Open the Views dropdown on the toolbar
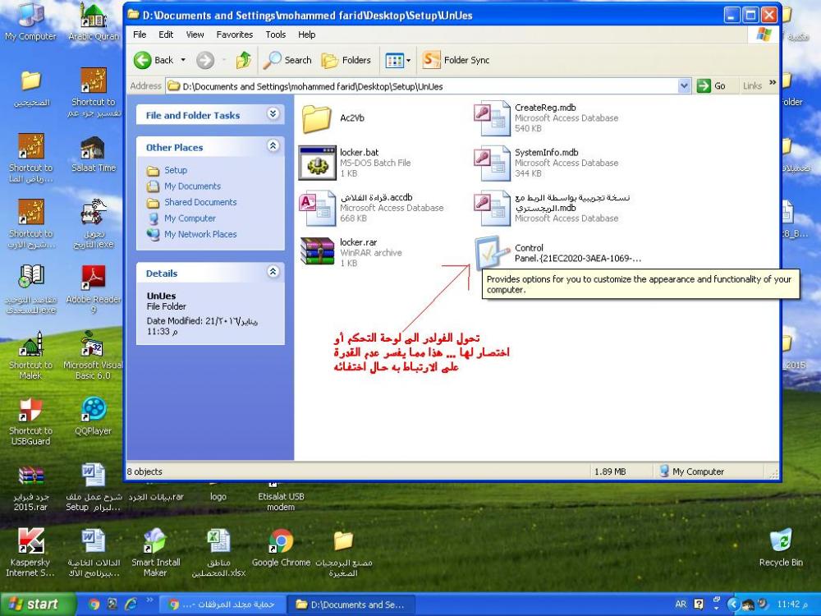The width and height of the screenshot is (821, 616). click(398, 60)
